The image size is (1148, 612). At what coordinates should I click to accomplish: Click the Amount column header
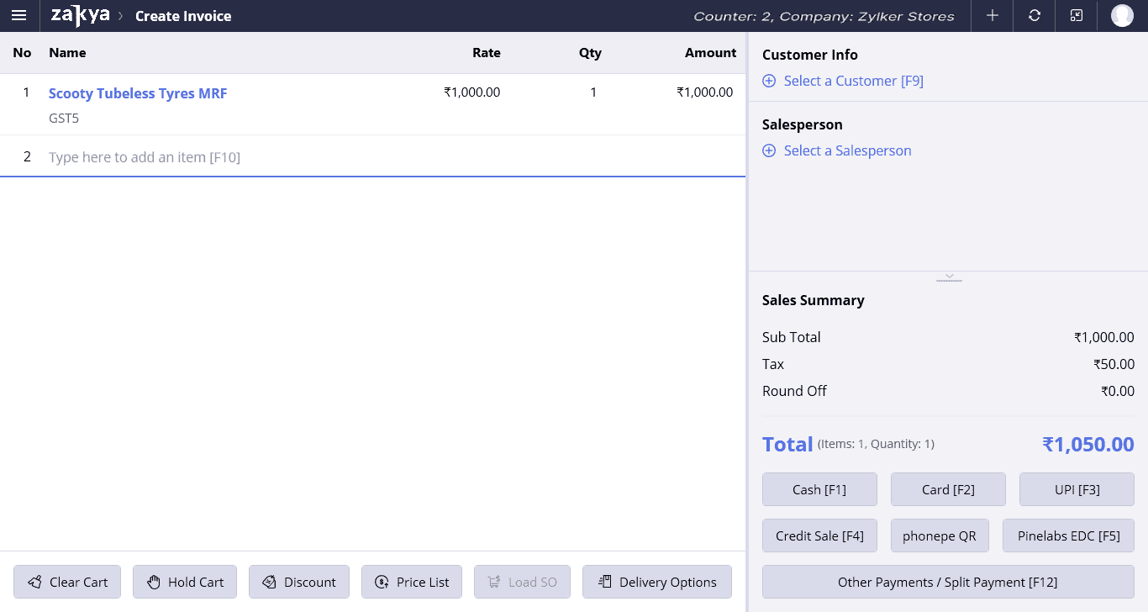tap(710, 53)
